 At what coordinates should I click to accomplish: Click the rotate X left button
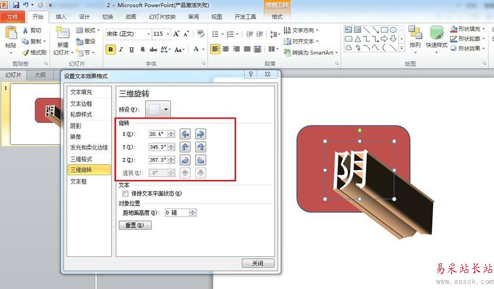[185, 134]
